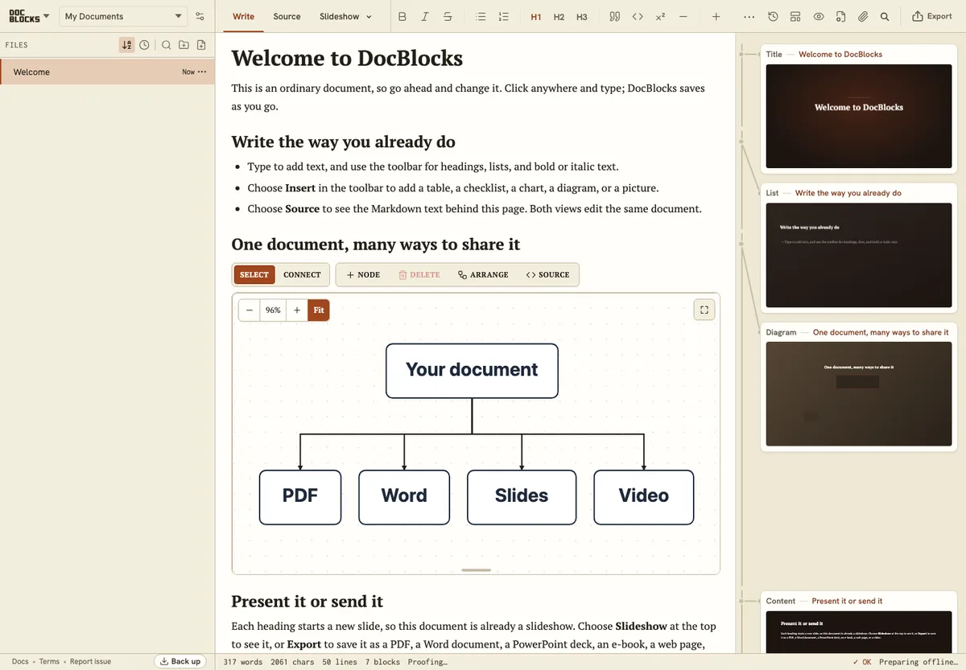Create a new folder
966x670 pixels.
pyautogui.click(x=184, y=45)
